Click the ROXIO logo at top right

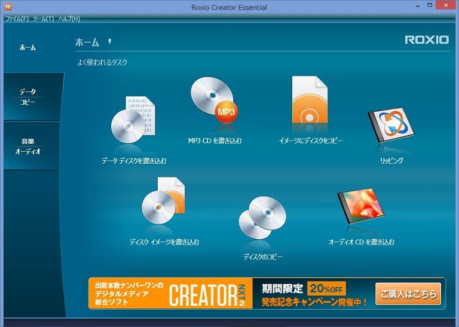tap(427, 40)
